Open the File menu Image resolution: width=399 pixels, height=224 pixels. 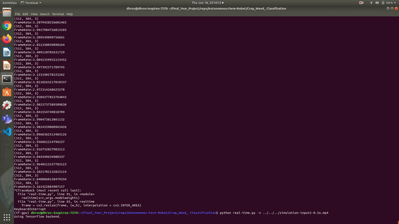(x=17, y=14)
